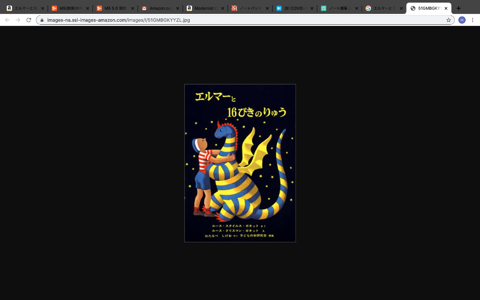The width and height of the screenshot is (480, 300).
Task: Close the M5(関東)の中 tab
Action: pyautogui.click(x=87, y=8)
